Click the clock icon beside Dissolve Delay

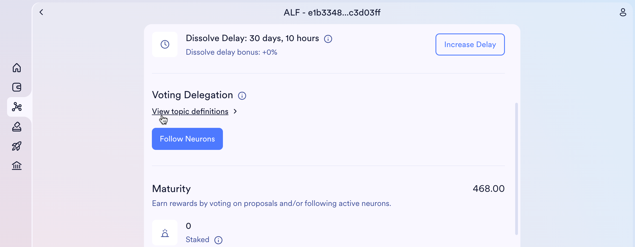point(165,44)
